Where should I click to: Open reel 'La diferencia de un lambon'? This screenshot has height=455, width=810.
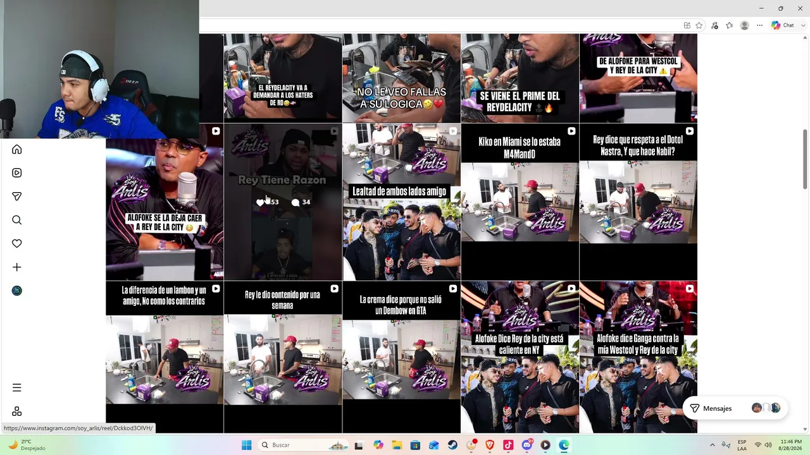[x=165, y=357]
